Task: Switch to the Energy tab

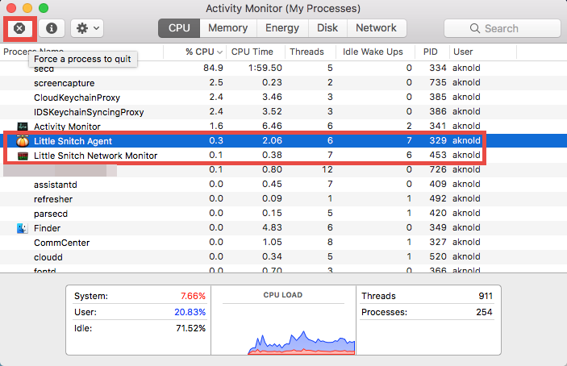Action: pos(282,28)
